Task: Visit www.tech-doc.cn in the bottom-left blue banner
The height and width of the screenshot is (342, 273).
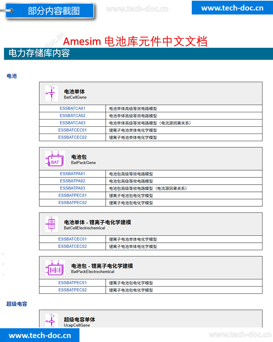Action: click(x=40, y=335)
